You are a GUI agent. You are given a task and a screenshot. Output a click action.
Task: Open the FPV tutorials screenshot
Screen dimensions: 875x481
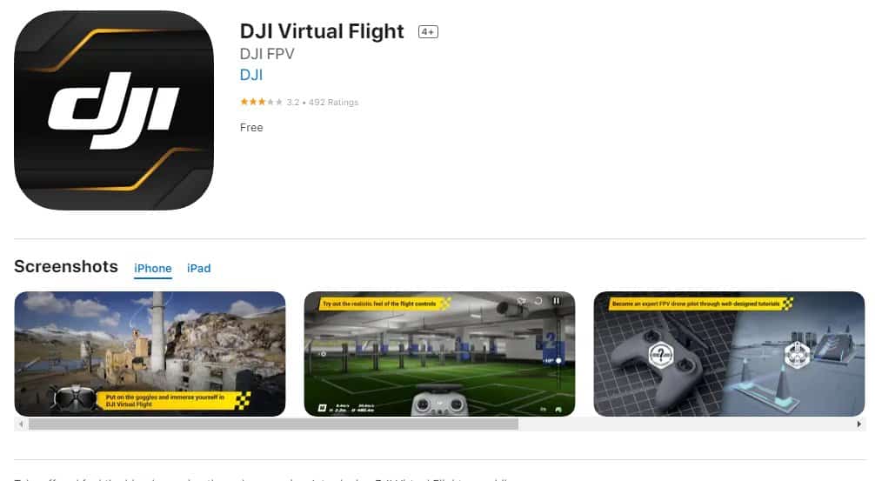[x=729, y=354]
